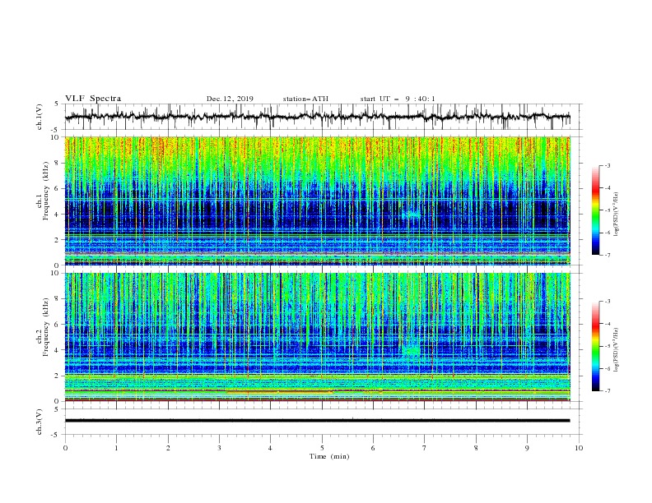Image resolution: width=652 pixels, height=503 pixels.
Task: Click the time-axis tick label '0'
Action: (x=65, y=448)
